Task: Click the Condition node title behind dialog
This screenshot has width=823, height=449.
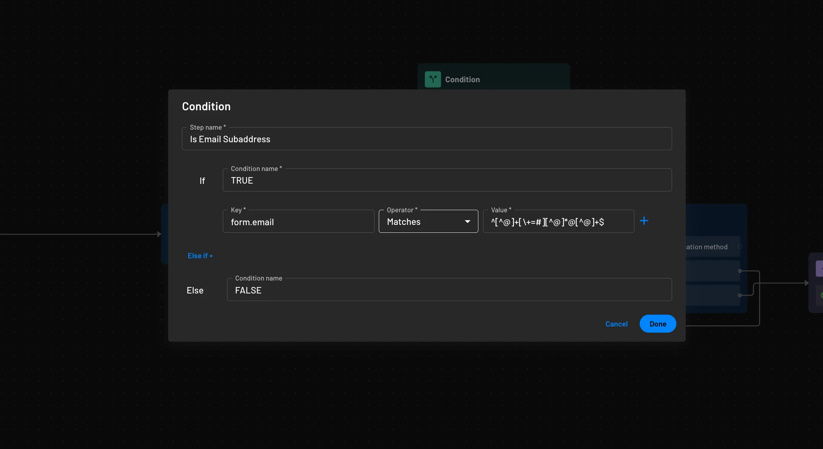Action: (x=462, y=79)
